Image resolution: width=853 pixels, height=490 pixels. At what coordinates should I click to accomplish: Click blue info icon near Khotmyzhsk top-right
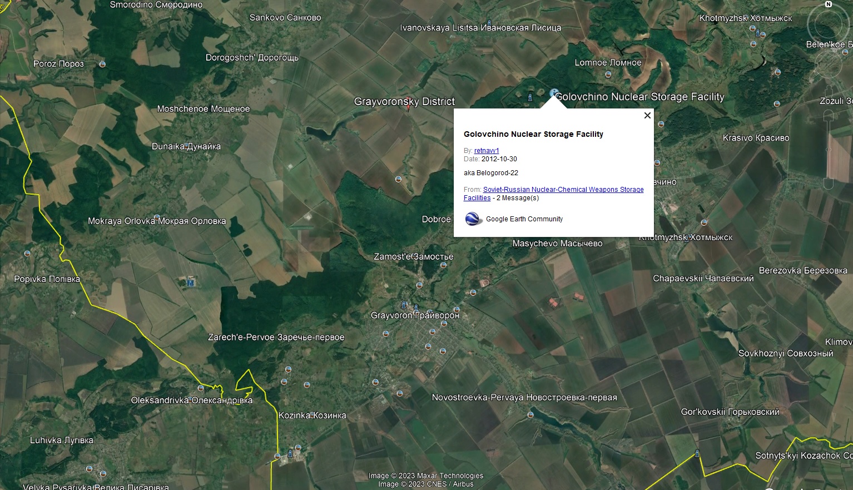tap(757, 33)
